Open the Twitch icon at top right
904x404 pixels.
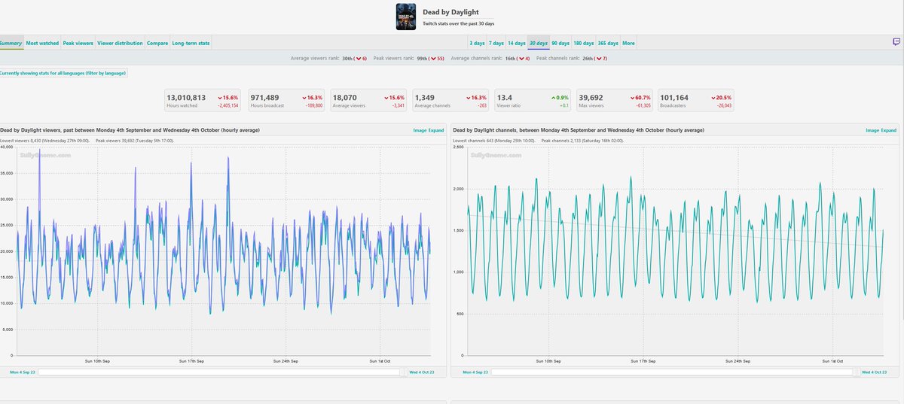click(896, 43)
